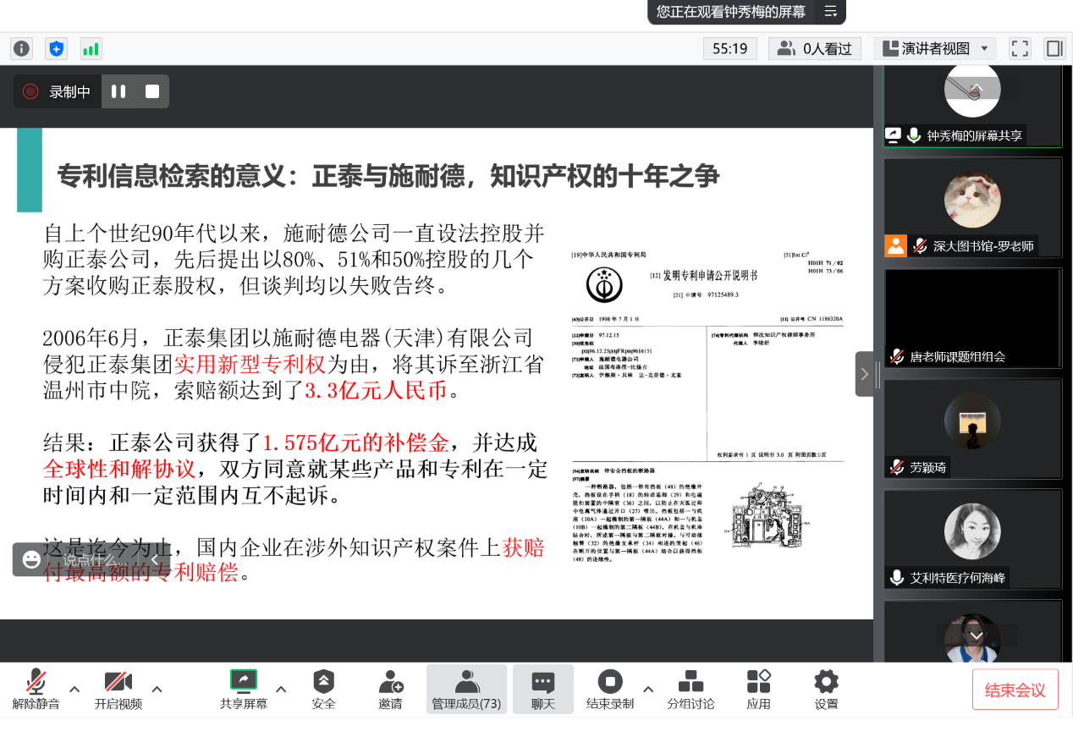Screen dimensions: 1073x748
Task: Select 钟秀梅 shared screen video tile
Action: coord(972,106)
